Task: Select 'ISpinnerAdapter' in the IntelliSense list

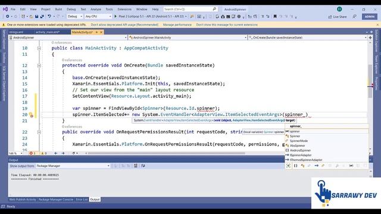Action: point(327,155)
